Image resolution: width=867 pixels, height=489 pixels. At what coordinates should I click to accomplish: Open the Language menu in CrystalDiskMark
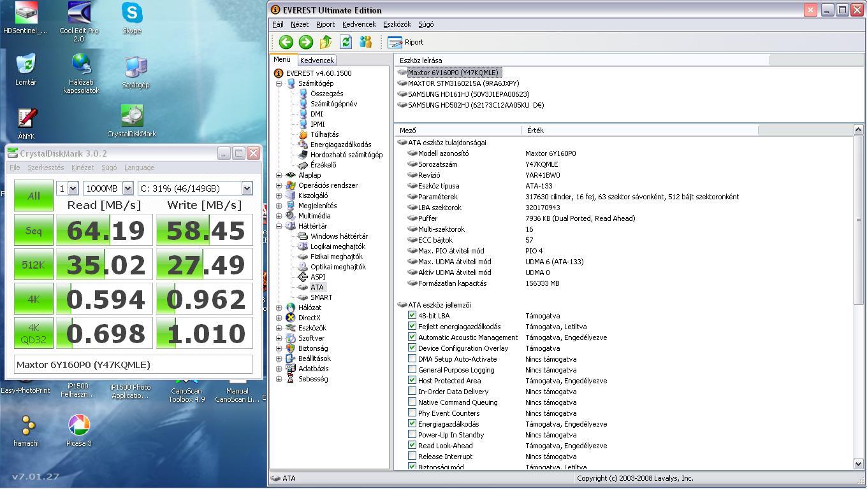139,167
